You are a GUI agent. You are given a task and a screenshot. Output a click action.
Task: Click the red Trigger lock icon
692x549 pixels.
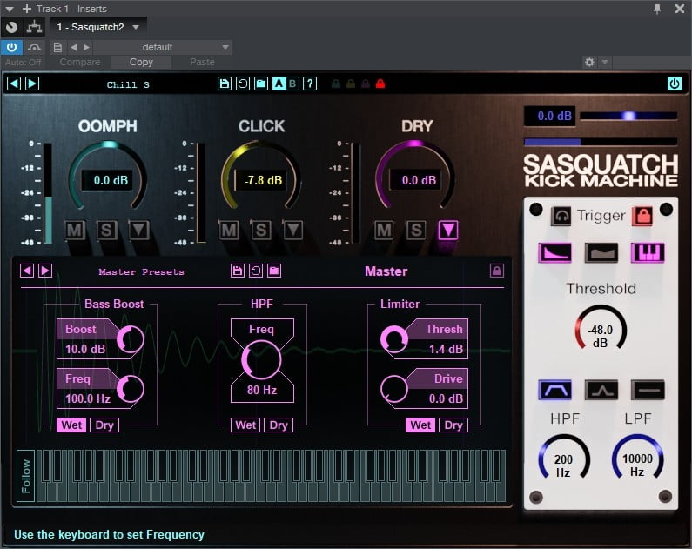pyautogui.click(x=642, y=216)
